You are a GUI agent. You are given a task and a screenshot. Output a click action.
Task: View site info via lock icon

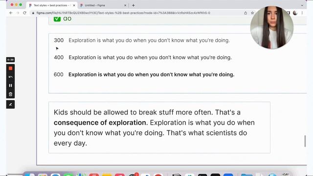pos(33,13)
